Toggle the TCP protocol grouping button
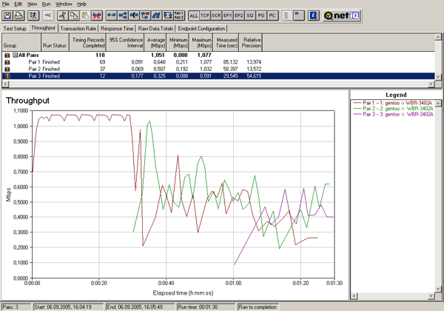This screenshot has width=444, height=311. coord(205,16)
